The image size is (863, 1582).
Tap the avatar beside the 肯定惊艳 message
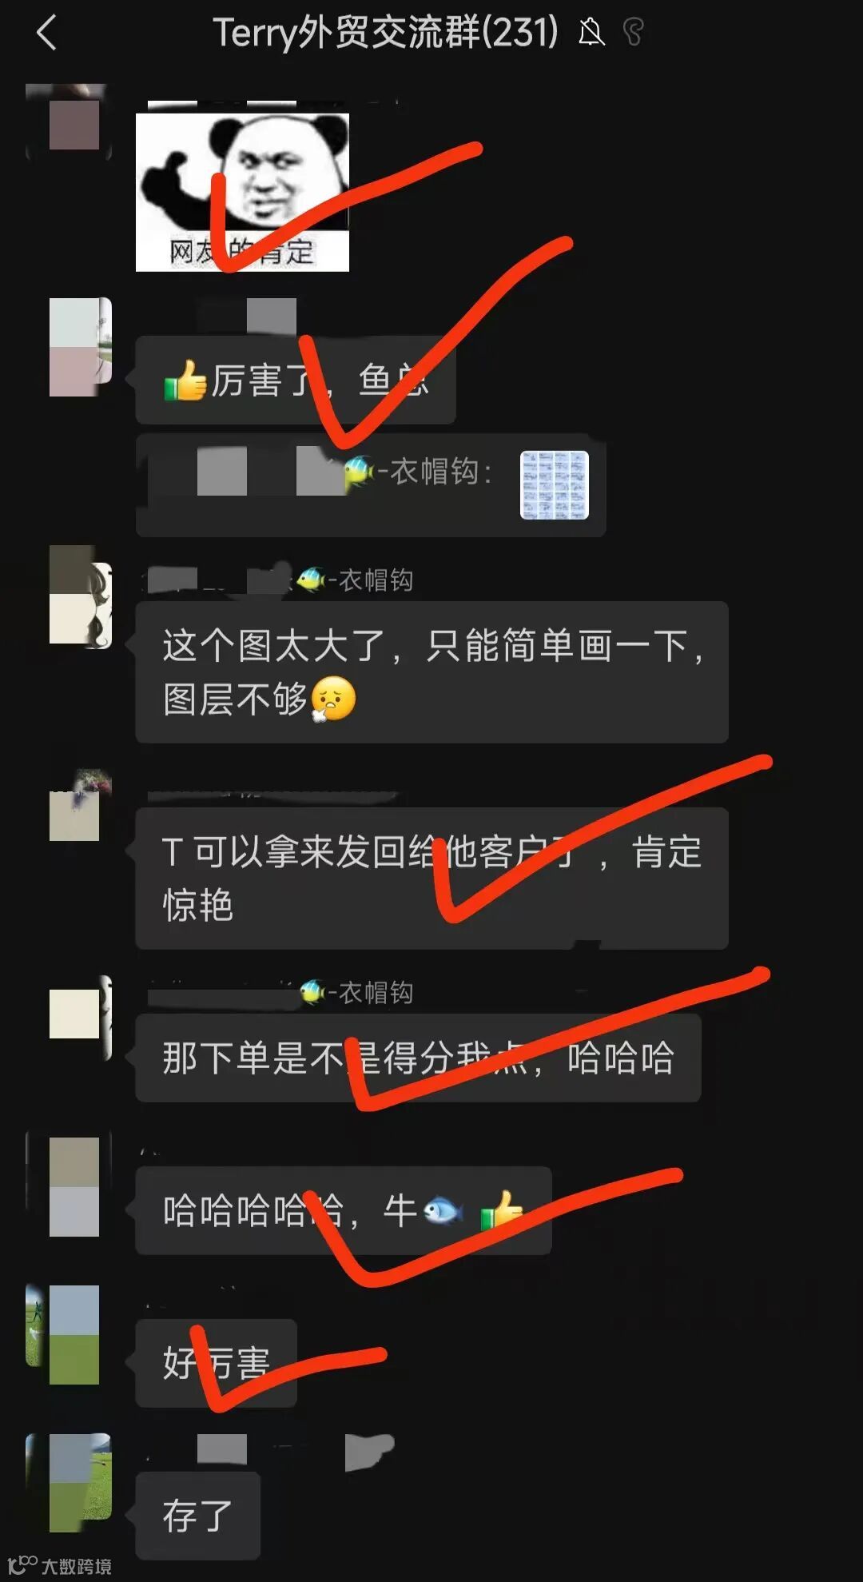click(x=80, y=805)
